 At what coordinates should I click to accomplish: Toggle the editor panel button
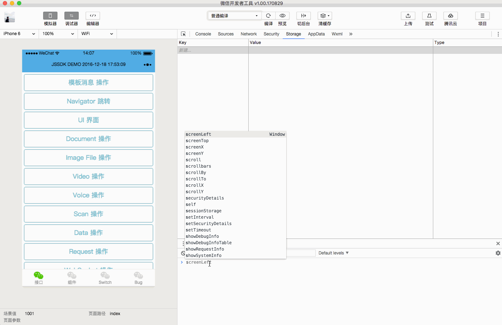click(93, 16)
